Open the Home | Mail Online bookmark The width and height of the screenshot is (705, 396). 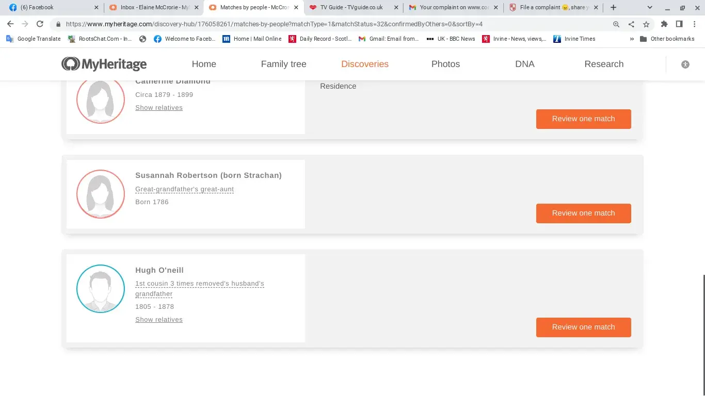[252, 39]
